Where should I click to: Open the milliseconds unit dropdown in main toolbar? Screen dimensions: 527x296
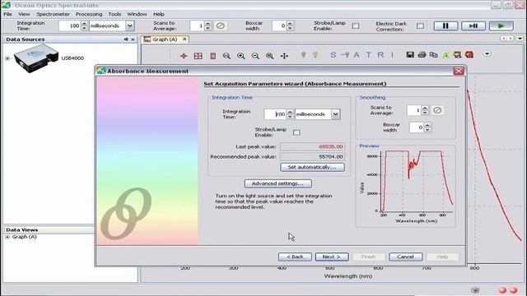[130, 25]
